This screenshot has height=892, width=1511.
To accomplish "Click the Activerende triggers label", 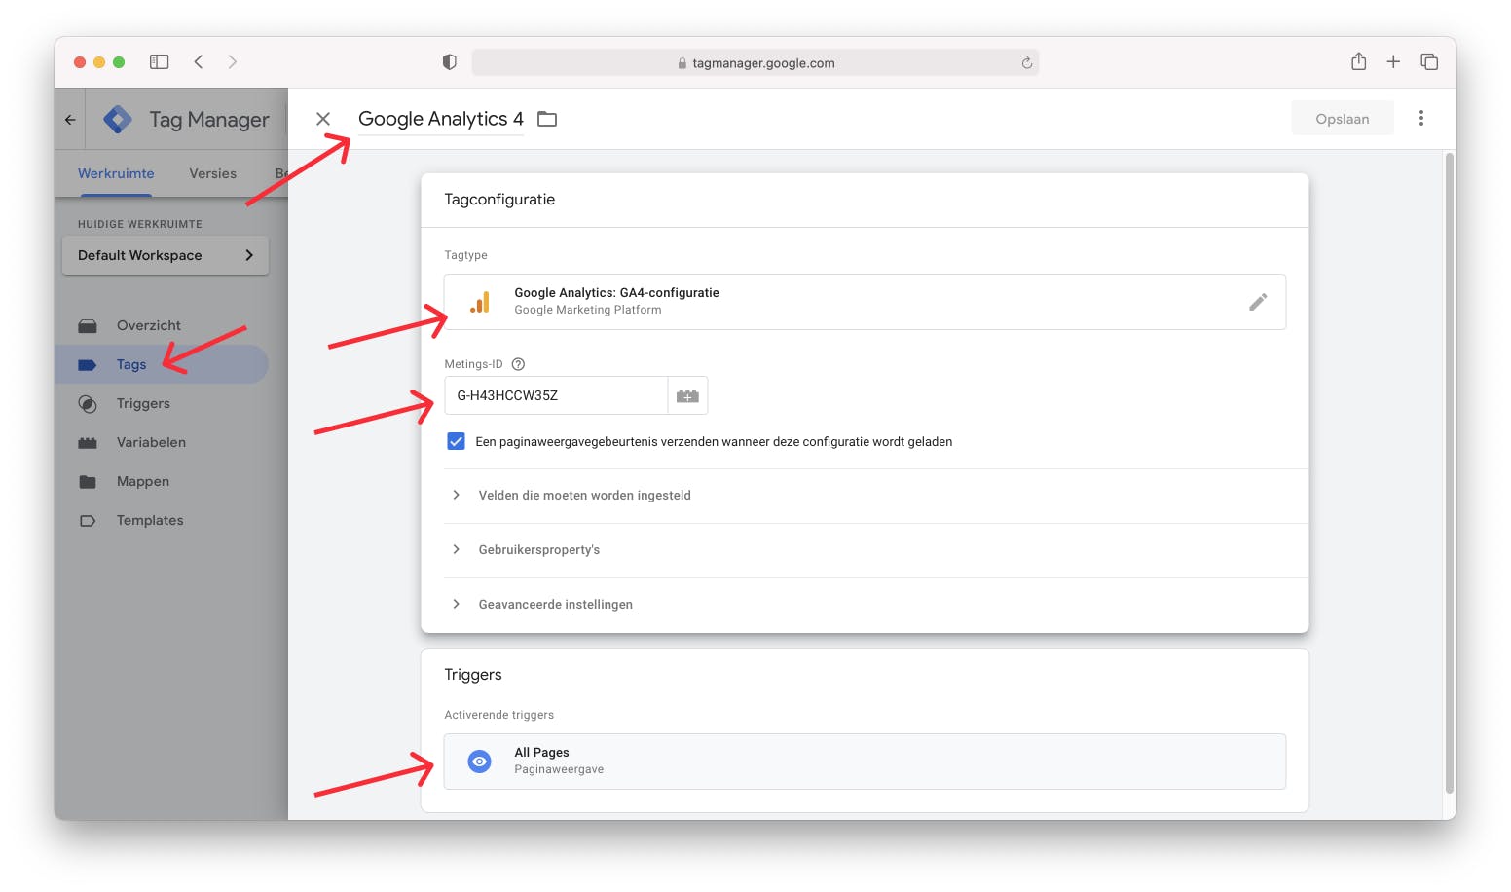I will [x=499, y=715].
